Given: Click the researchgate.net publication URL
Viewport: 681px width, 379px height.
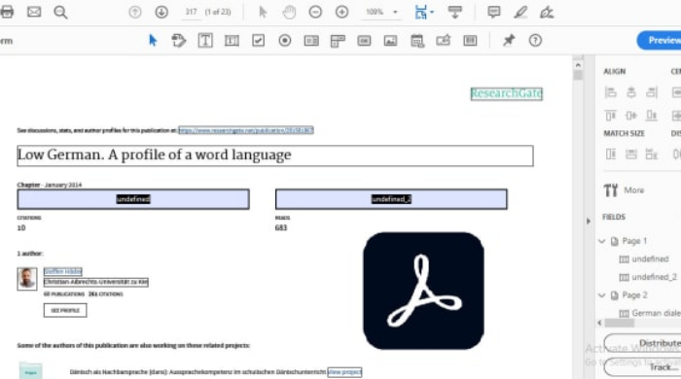Looking at the screenshot, I should (246, 130).
